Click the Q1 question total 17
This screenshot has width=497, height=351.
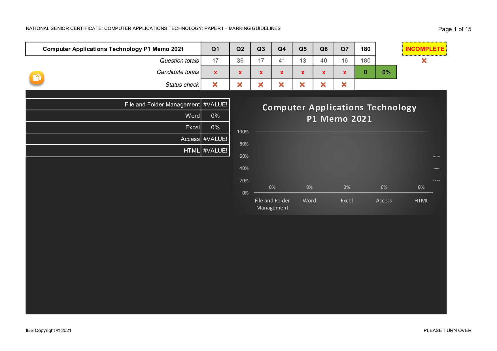coord(215,61)
